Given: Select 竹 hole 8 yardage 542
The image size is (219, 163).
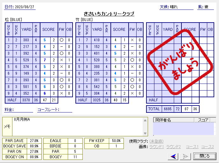Looking at the screenshot, I should tap(97, 87).
